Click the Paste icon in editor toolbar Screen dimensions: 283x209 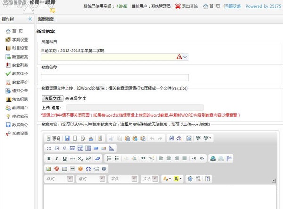(127, 138)
